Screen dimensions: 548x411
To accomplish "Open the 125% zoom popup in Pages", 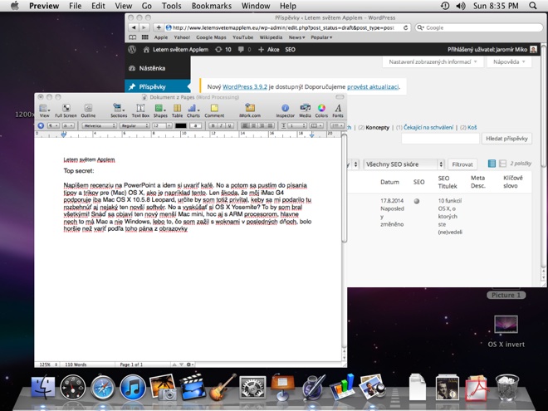I will pos(48,365).
